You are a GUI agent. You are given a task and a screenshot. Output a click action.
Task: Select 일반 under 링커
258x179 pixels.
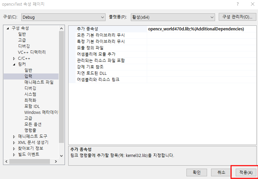(x=28, y=70)
